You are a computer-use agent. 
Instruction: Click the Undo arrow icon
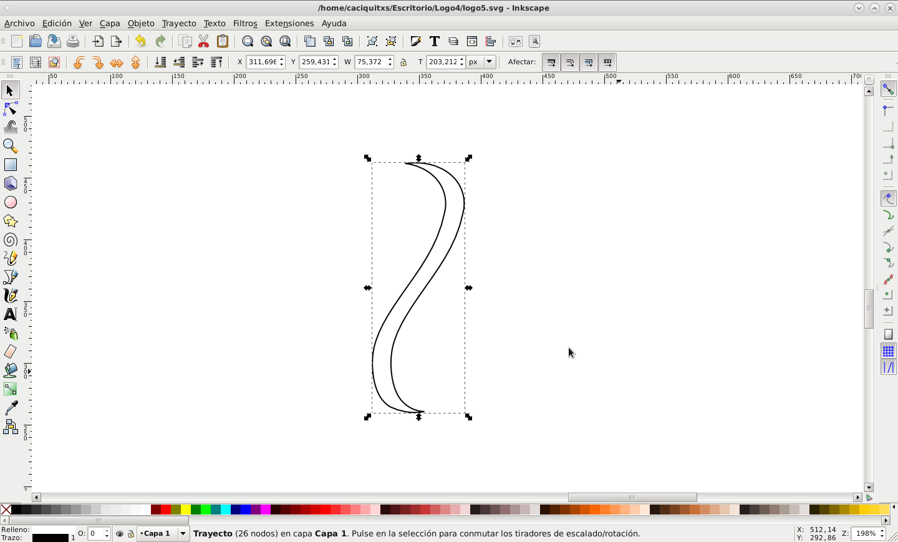pos(140,41)
